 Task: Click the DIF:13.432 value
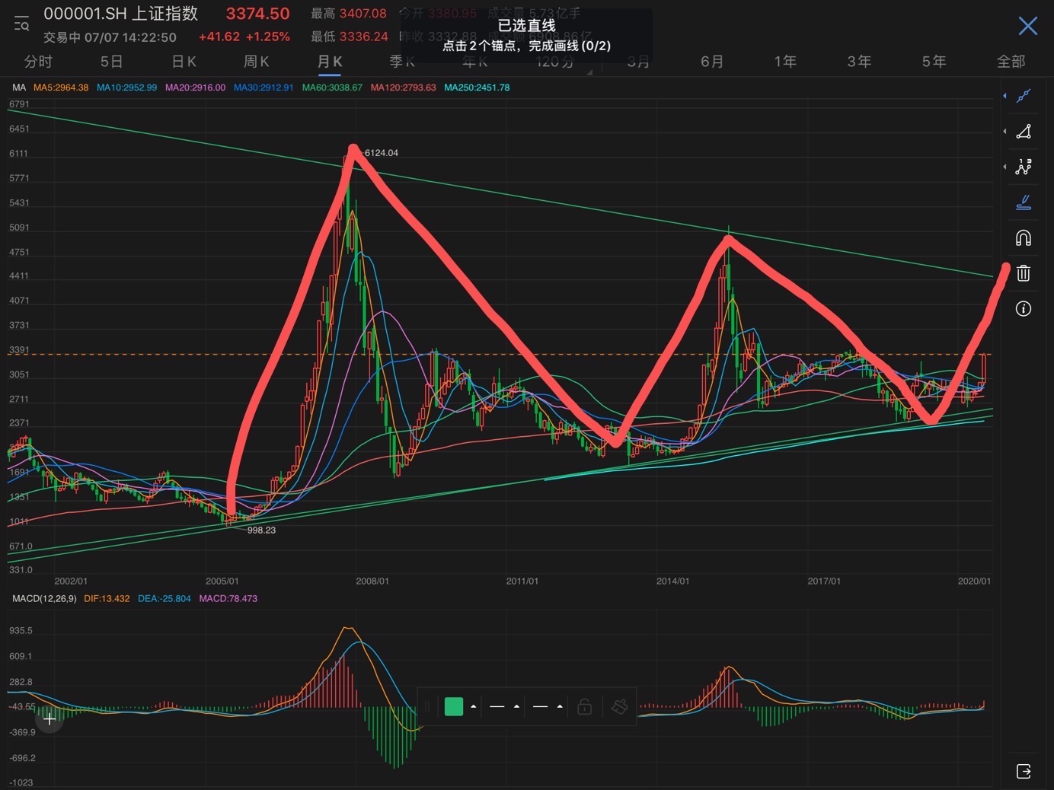[107, 599]
